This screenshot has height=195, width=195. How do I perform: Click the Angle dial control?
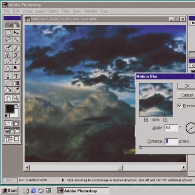(191, 128)
